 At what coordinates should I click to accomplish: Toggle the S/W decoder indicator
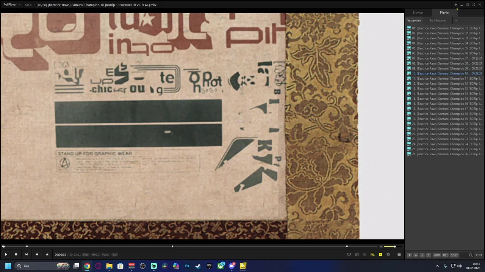86,255
